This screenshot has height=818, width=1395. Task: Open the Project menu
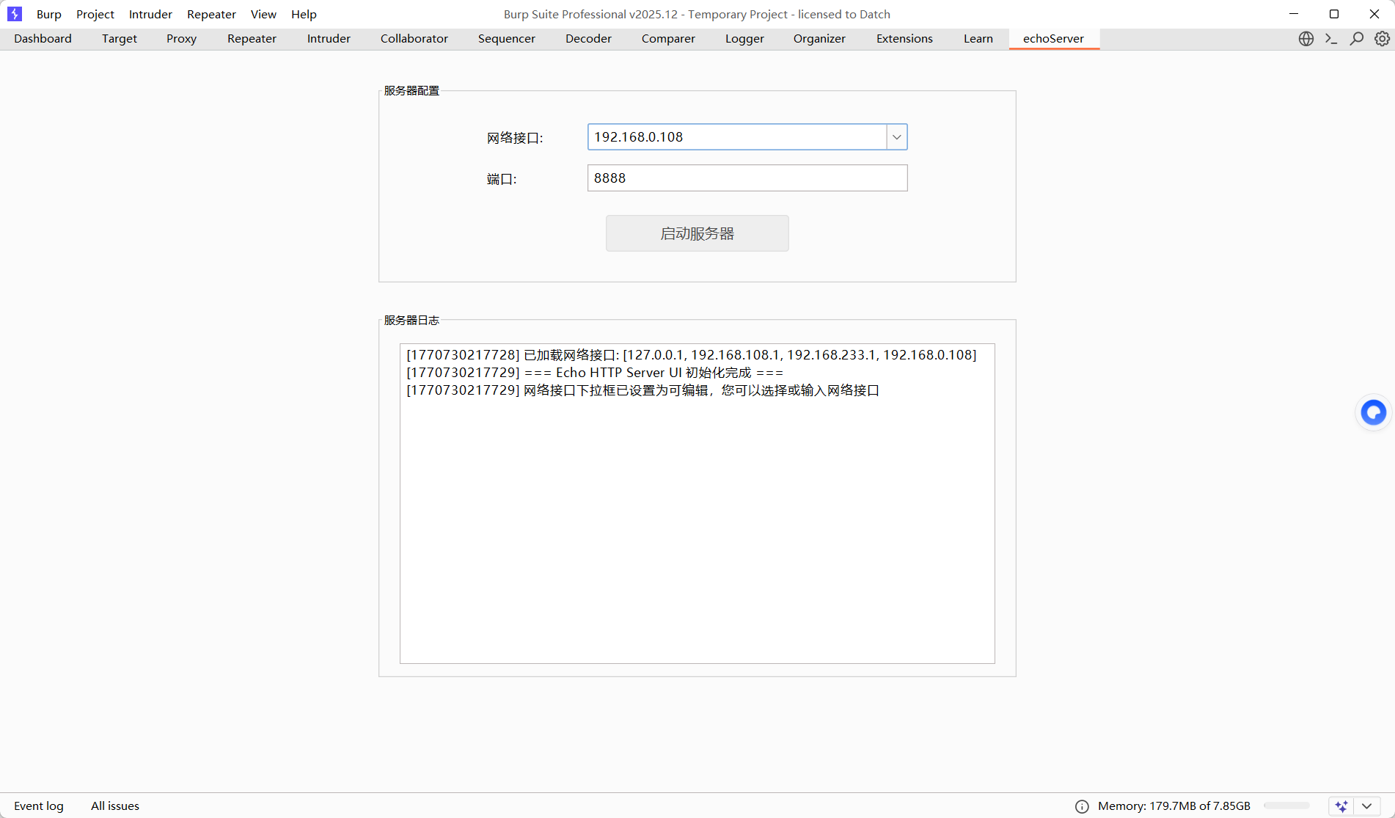pos(95,14)
